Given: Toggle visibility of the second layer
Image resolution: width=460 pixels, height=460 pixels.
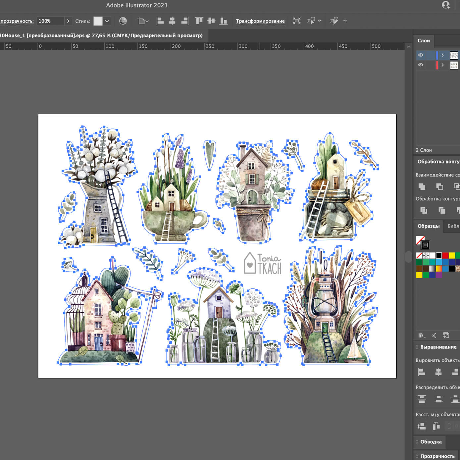Looking at the screenshot, I should pyautogui.click(x=421, y=65).
